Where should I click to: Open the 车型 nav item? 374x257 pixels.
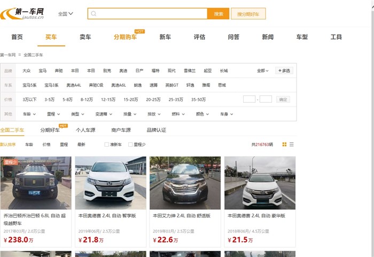coord(302,37)
